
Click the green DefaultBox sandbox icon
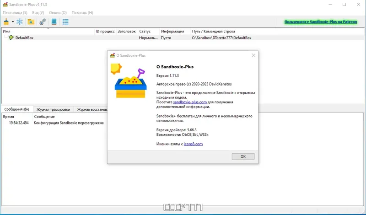tap(11, 38)
